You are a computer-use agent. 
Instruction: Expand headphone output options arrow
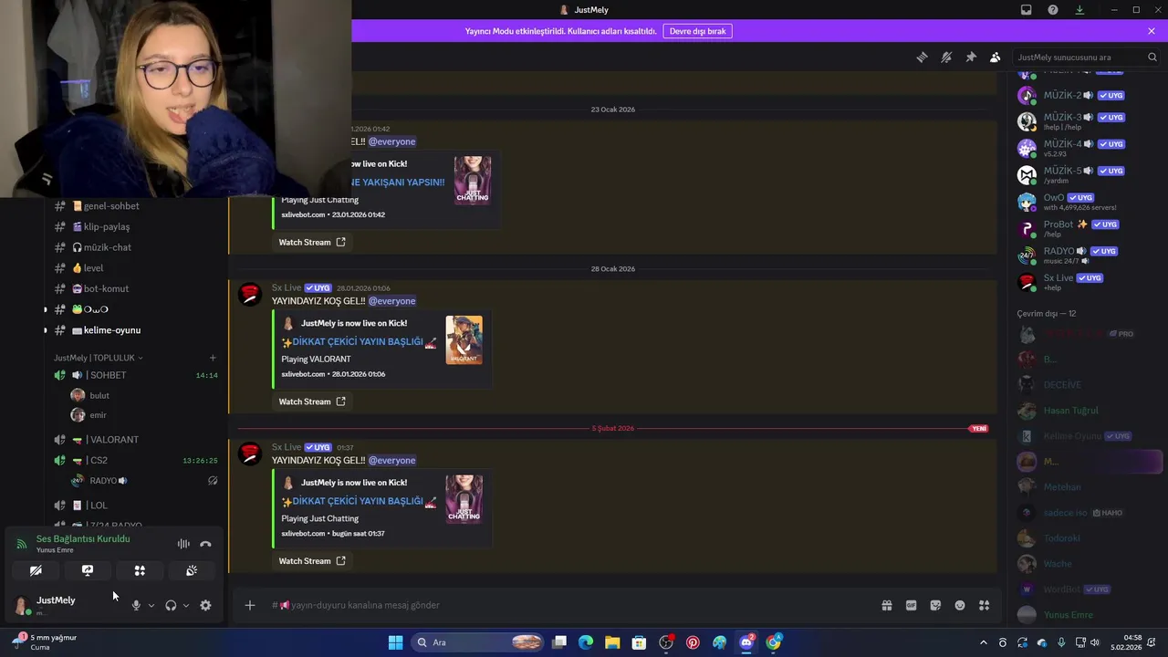coord(186,605)
